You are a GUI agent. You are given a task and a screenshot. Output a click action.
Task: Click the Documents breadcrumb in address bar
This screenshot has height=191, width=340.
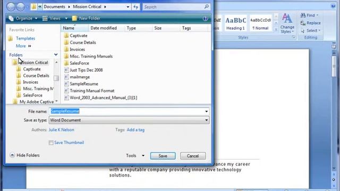[x=54, y=7]
